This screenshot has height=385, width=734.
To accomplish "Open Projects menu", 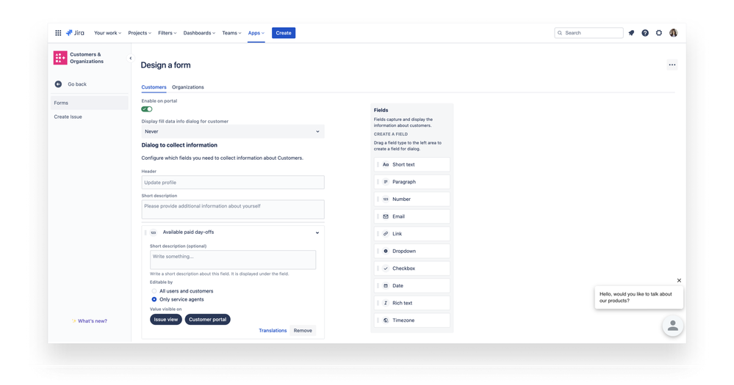I will [140, 33].
